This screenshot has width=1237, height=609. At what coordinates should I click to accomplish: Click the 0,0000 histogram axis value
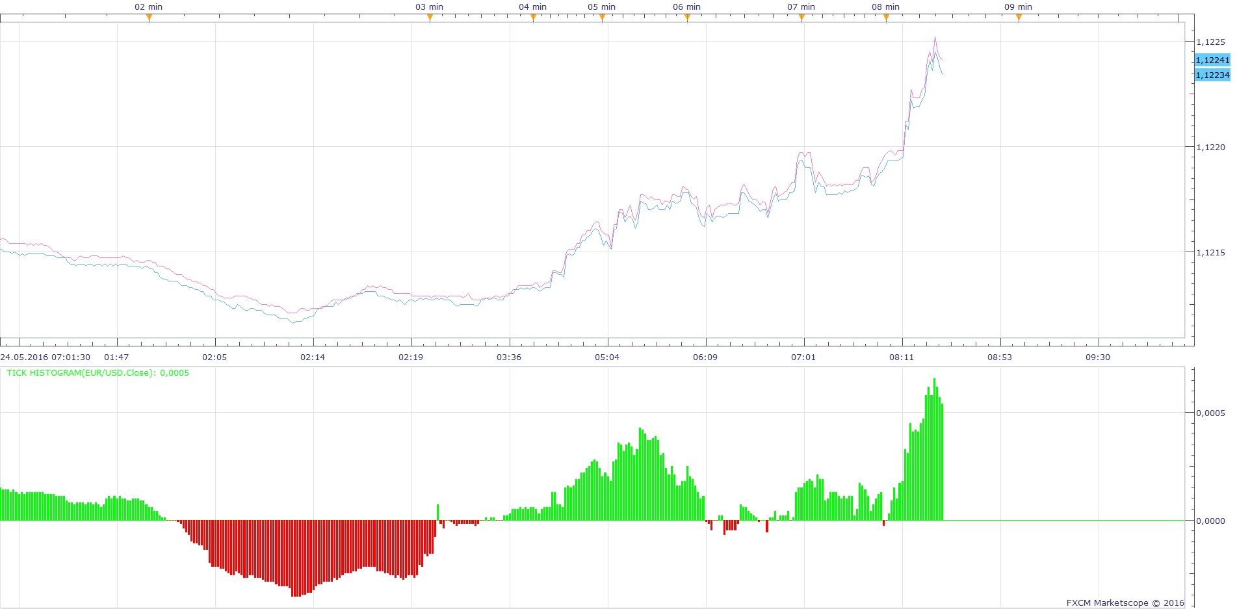(1211, 521)
